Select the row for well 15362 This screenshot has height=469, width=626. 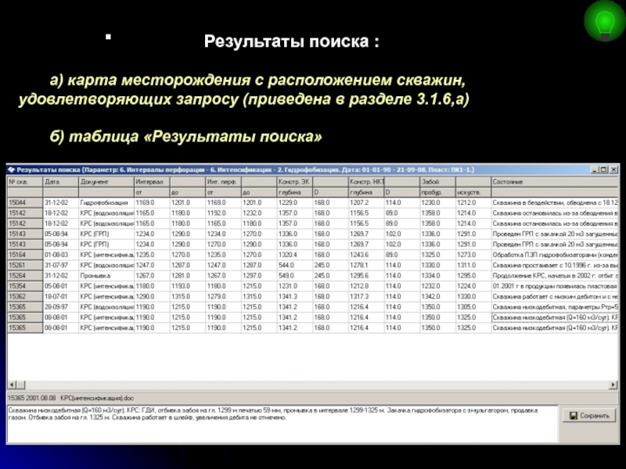[24, 297]
